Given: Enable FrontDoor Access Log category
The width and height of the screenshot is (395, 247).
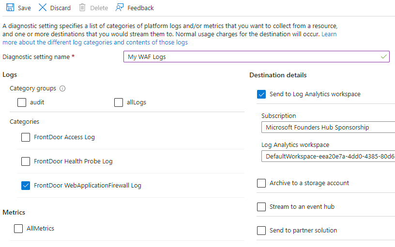Looking at the screenshot, I should [x=26, y=137].
